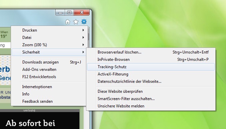This screenshot has width=226, height=129.
Task: Click the Home icon in browser toolbar
Action: point(68,22)
